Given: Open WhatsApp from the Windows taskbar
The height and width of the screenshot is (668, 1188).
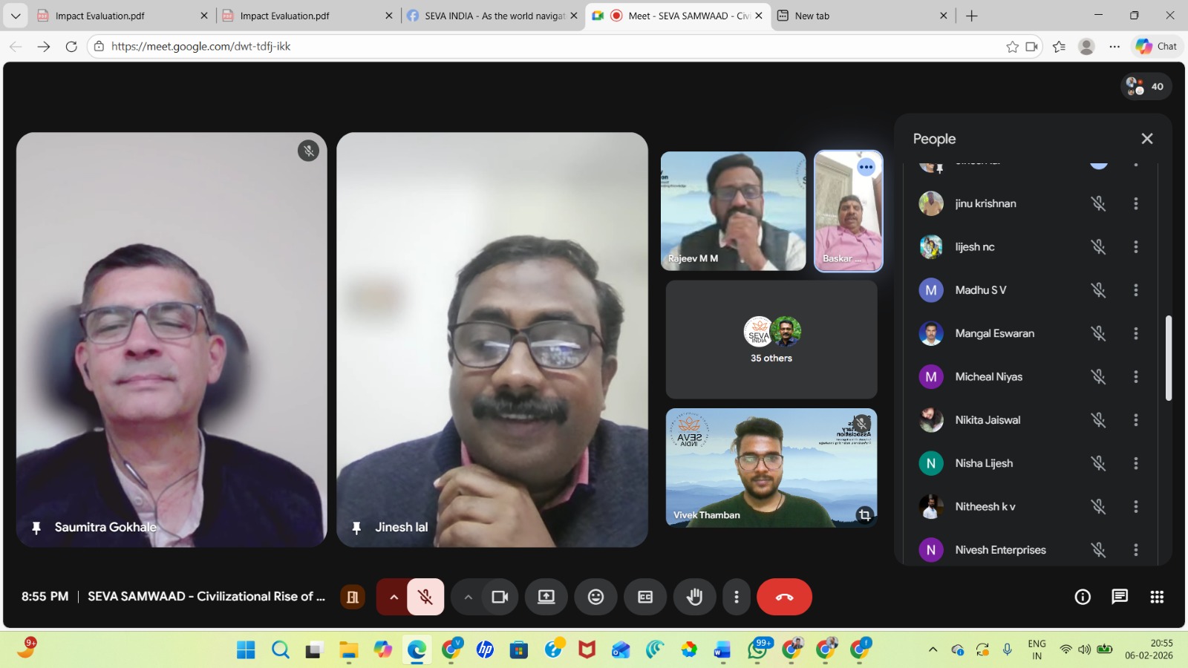Looking at the screenshot, I should point(758,650).
